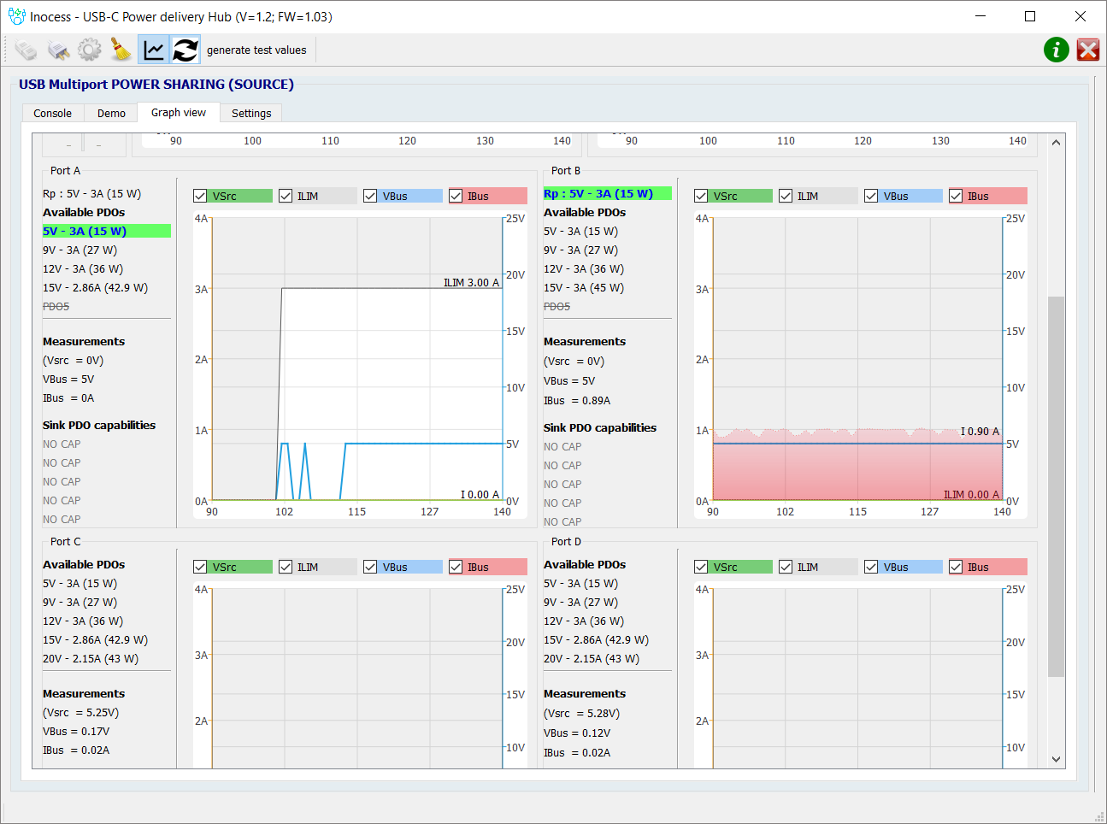The width and height of the screenshot is (1107, 824).
Task: Uncheck VSrc checkbox in Port A
Action: [x=201, y=197]
